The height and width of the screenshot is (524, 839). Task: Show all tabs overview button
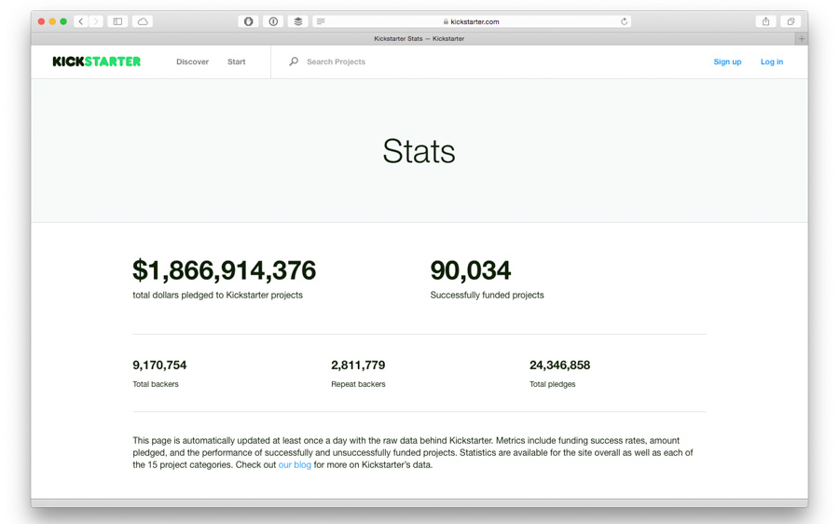pyautogui.click(x=791, y=21)
